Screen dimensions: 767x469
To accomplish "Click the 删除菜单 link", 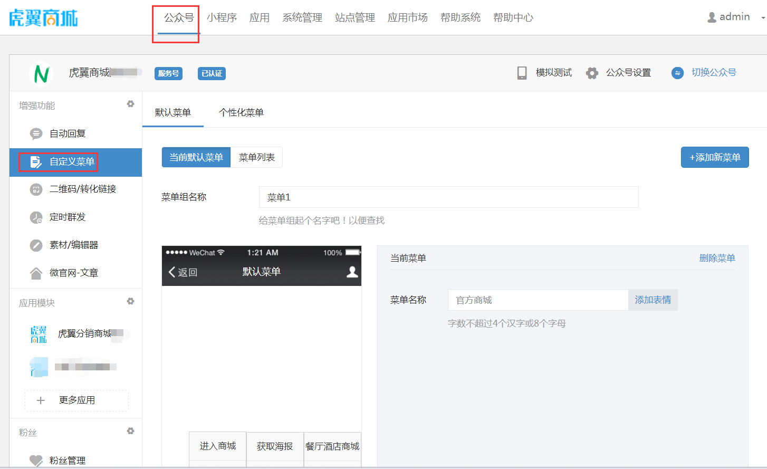I will point(717,258).
